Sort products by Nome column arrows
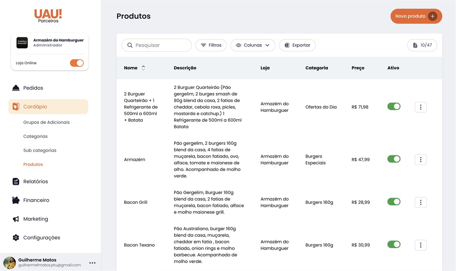The width and height of the screenshot is (456, 271). 143,68
